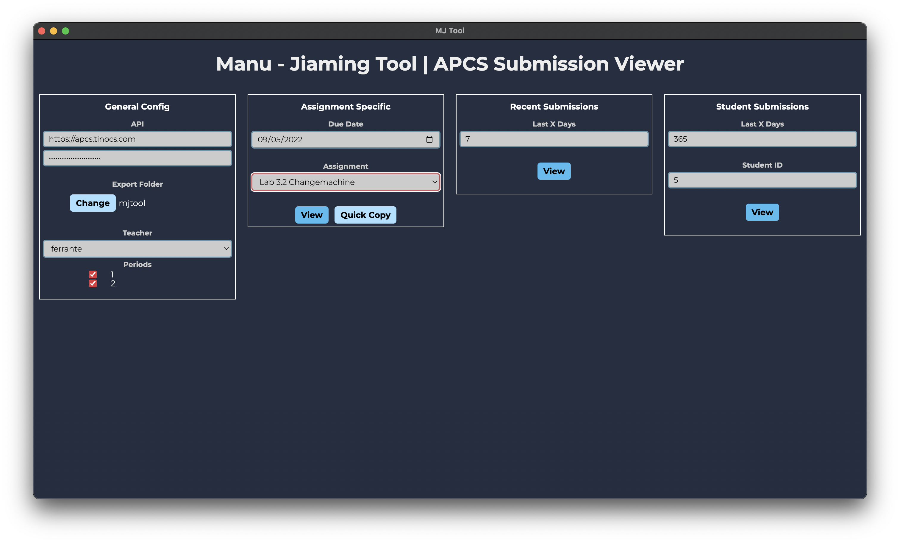The width and height of the screenshot is (900, 543).
Task: Expand the Assignment dropdown Lab 3.2 Changemachine
Action: [x=346, y=182]
